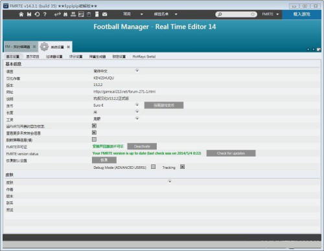The height and width of the screenshot is (251, 324).
Task: Click the Check for updates button
Action: pos(231,153)
